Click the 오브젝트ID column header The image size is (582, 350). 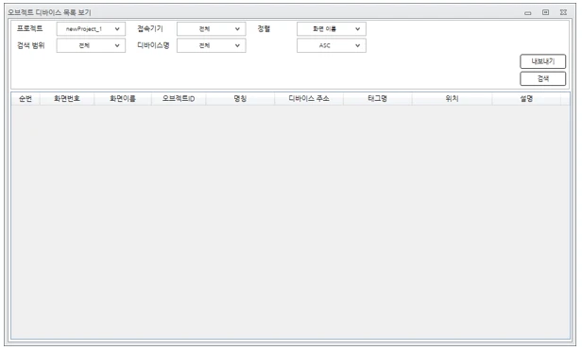point(179,99)
